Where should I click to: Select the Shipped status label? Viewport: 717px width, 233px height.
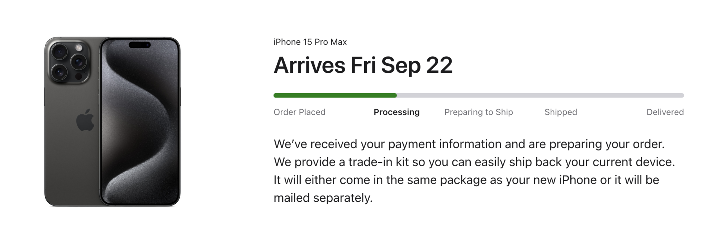[561, 112]
